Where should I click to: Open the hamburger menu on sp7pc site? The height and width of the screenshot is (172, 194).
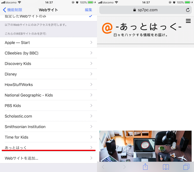click(188, 21)
